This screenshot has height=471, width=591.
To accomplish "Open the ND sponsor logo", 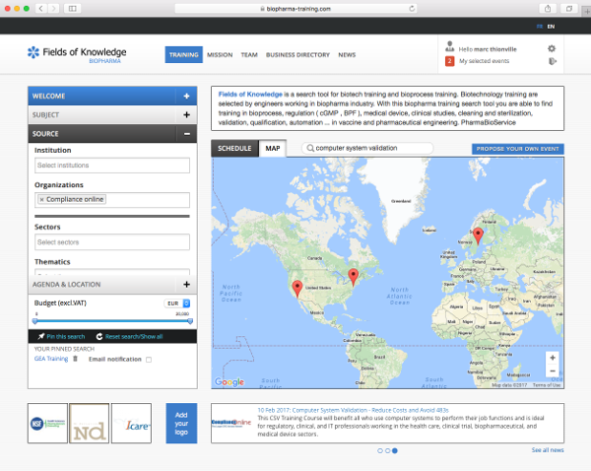I will point(90,423).
